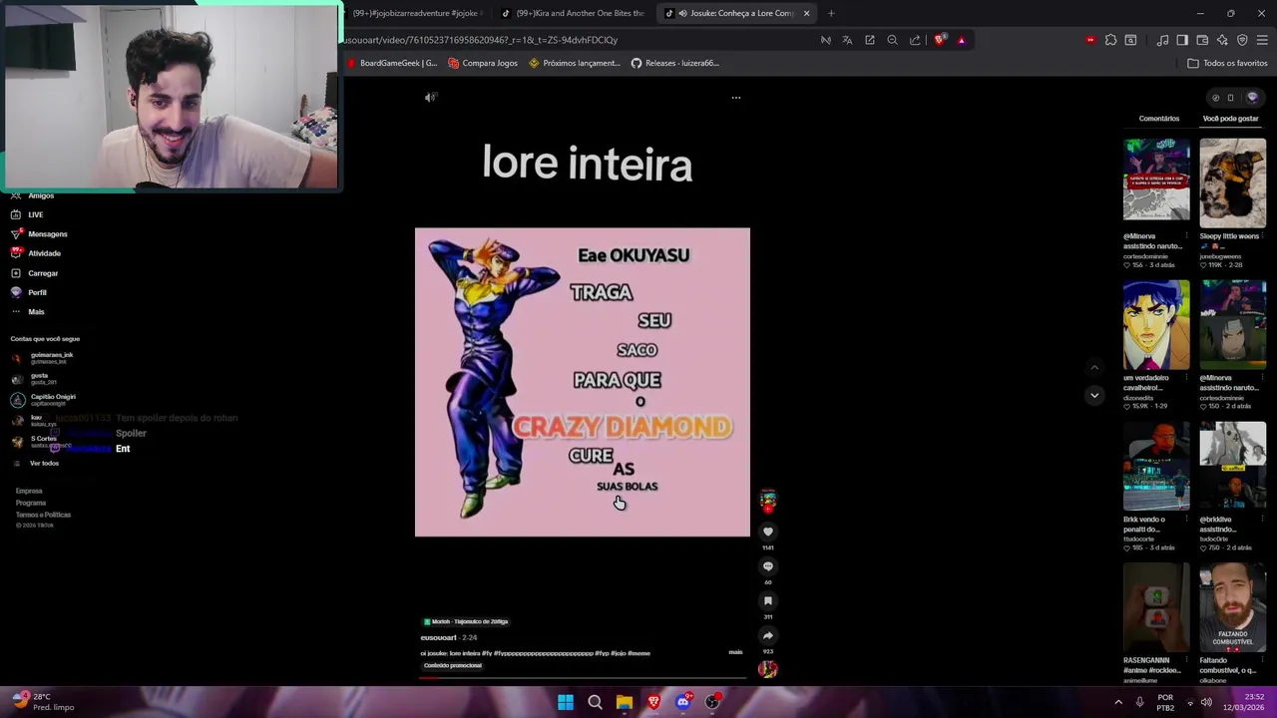This screenshot has height=718, width=1277.
Task: Mute the video with the speaker icon
Action: click(x=430, y=98)
